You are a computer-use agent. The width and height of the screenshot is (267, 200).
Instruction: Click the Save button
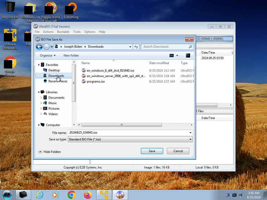point(152,151)
